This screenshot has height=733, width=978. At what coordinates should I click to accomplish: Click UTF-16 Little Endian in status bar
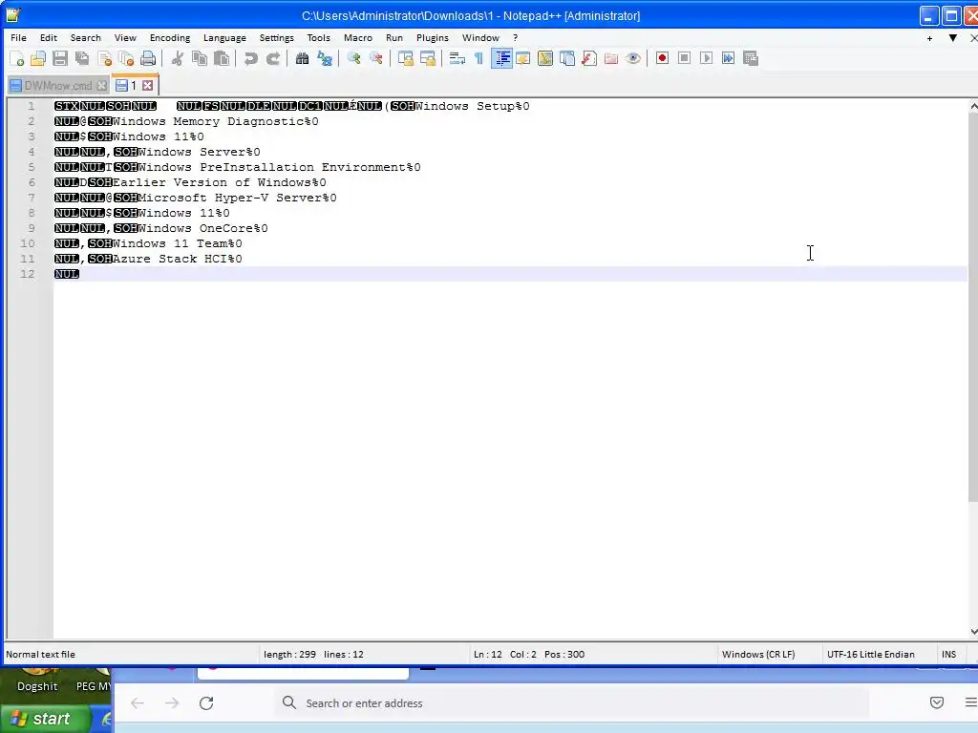tap(871, 654)
